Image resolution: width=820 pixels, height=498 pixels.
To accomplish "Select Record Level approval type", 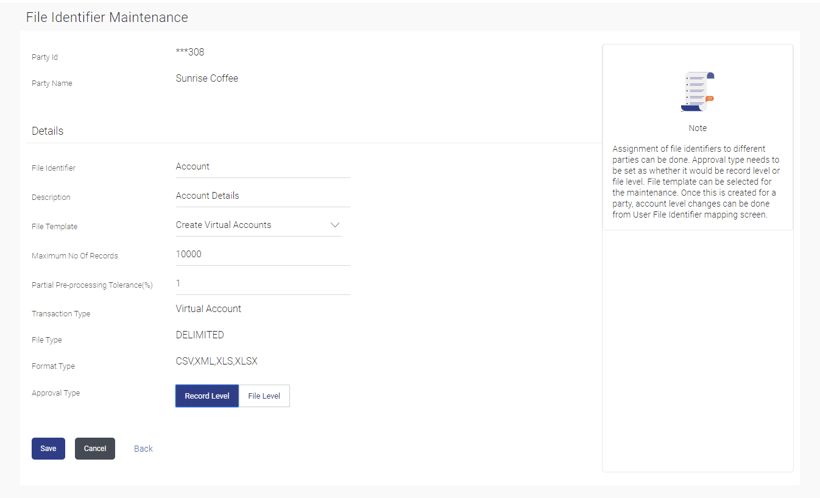I will (207, 396).
